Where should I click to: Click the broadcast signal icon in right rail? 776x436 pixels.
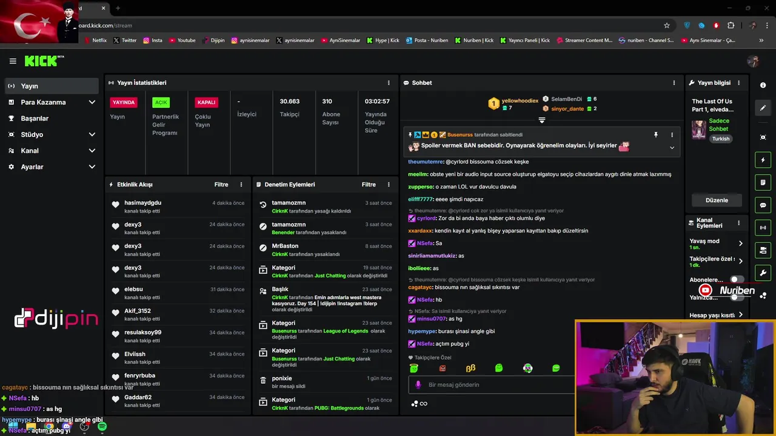tap(763, 228)
